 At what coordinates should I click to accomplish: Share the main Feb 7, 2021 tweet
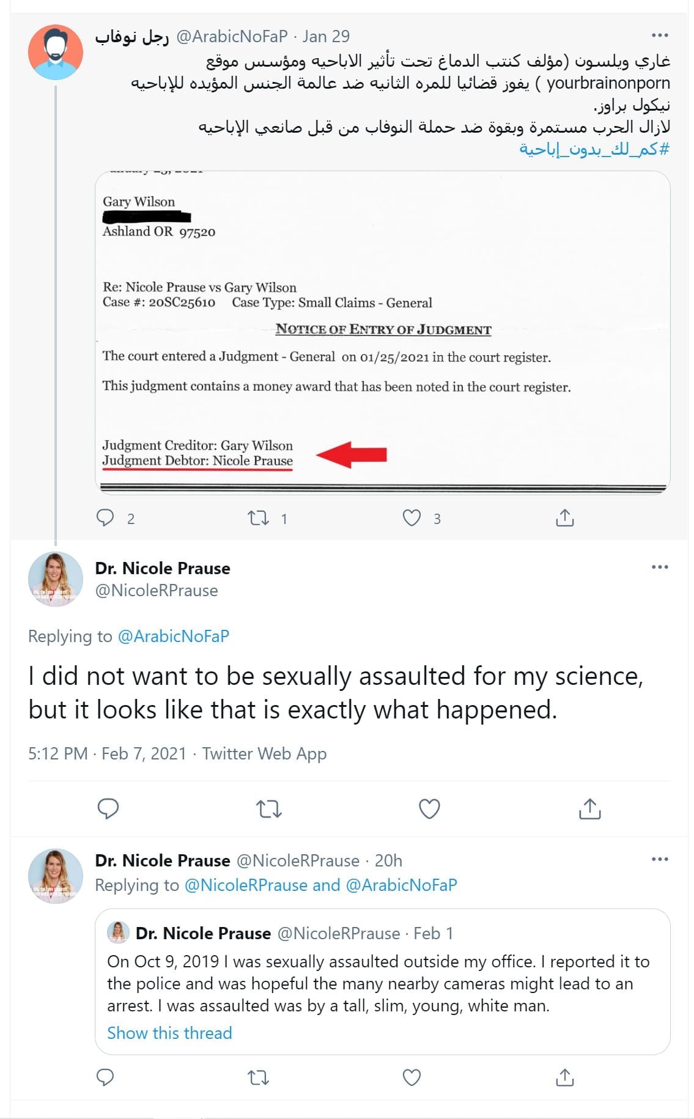(589, 808)
